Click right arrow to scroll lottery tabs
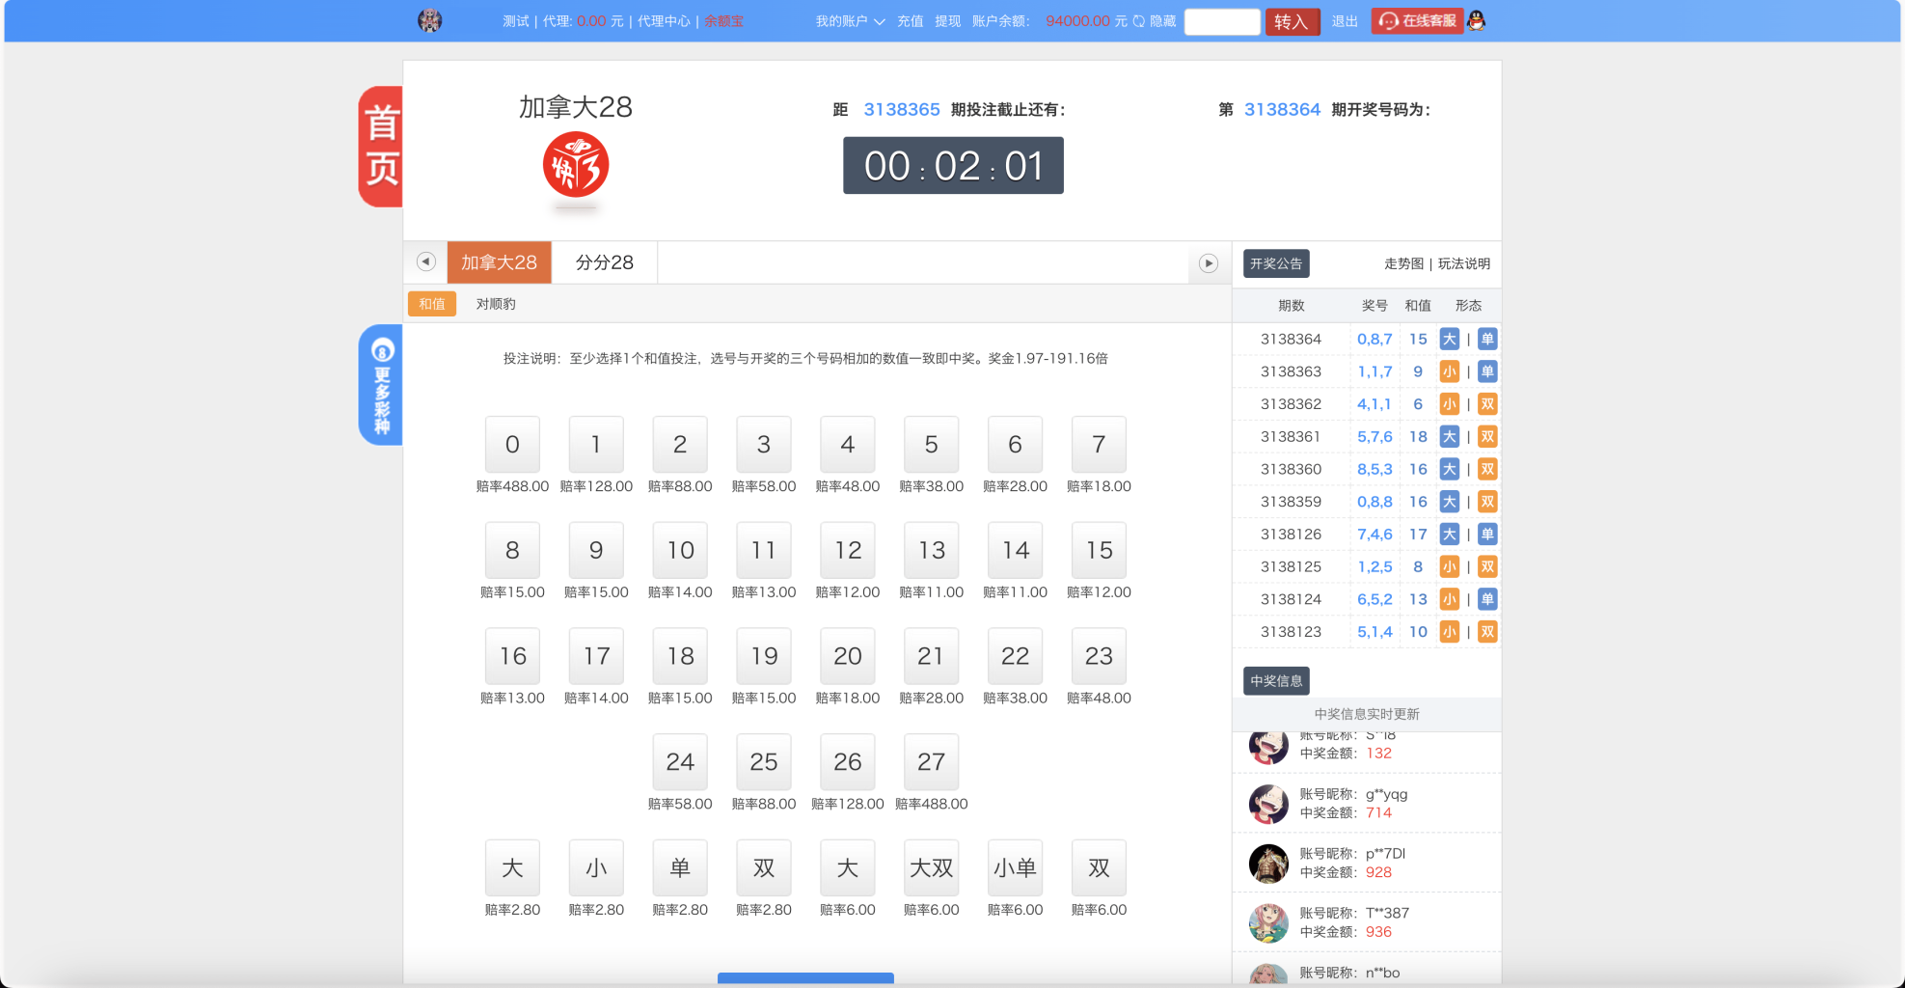The width and height of the screenshot is (1905, 988). point(1207,261)
